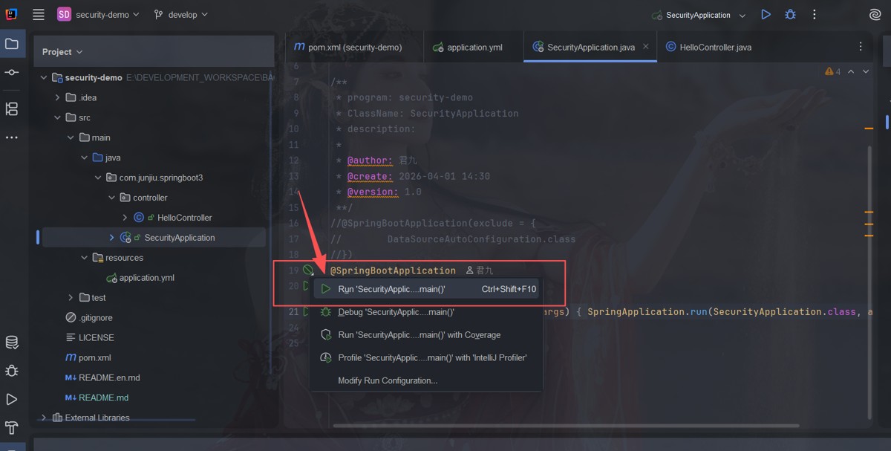
Task: Run SecurityApplication with the toolbar play button
Action: [766, 14]
